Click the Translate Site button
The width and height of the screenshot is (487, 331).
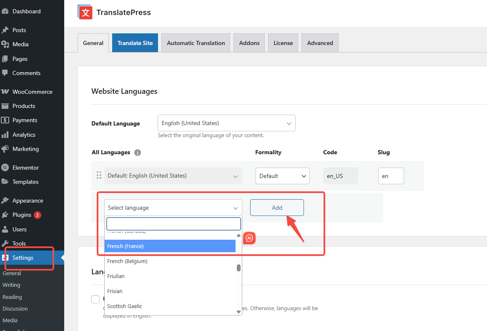tap(135, 43)
